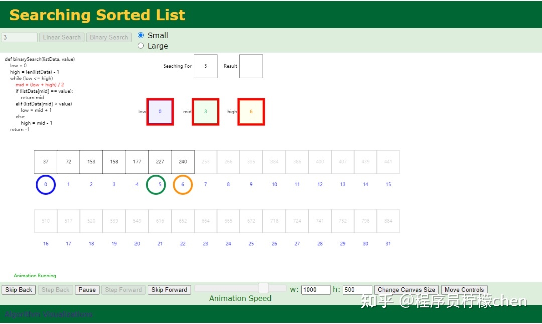This screenshot has width=542, height=324.
Task: Click the canvas width input field
Action: (316, 290)
